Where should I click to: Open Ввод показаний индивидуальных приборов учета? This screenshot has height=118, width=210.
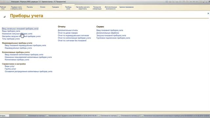[25, 45]
